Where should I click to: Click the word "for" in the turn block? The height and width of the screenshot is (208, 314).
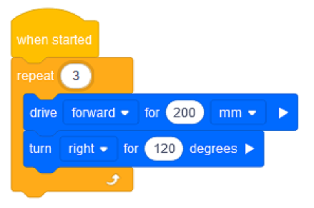131,149
